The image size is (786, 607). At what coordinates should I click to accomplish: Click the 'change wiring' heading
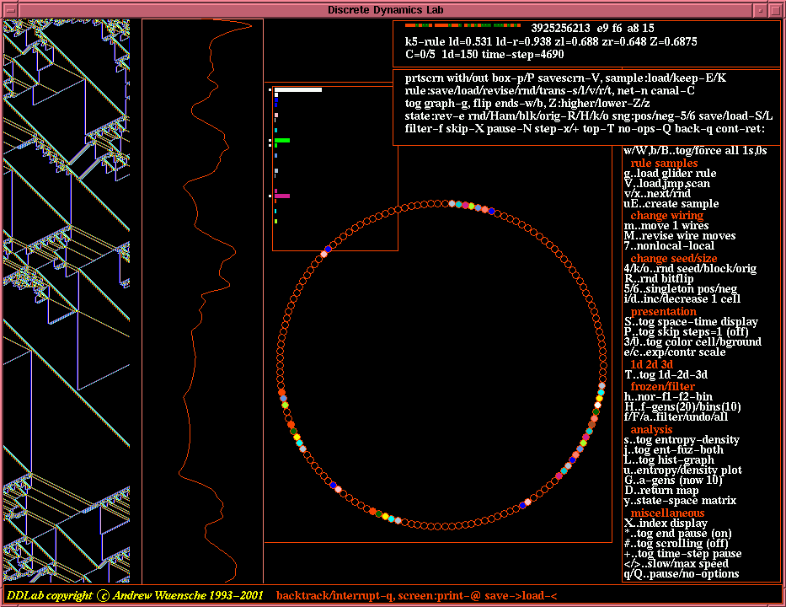(666, 215)
